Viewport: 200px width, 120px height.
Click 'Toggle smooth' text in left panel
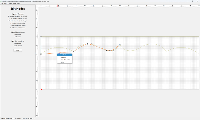[18, 46]
